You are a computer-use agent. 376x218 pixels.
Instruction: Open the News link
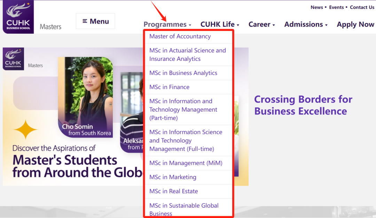317,7
